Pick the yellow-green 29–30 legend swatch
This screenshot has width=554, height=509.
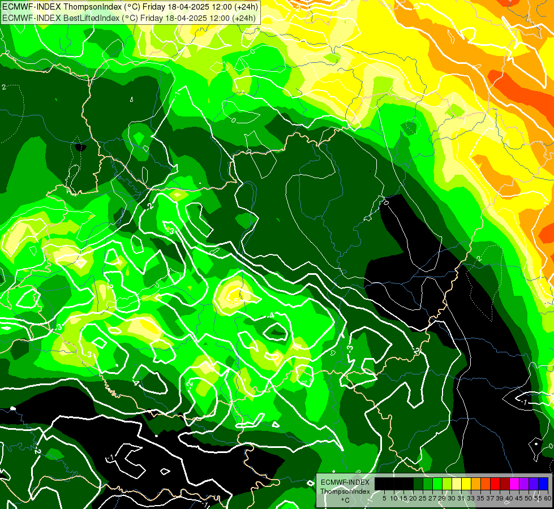pyautogui.click(x=447, y=484)
